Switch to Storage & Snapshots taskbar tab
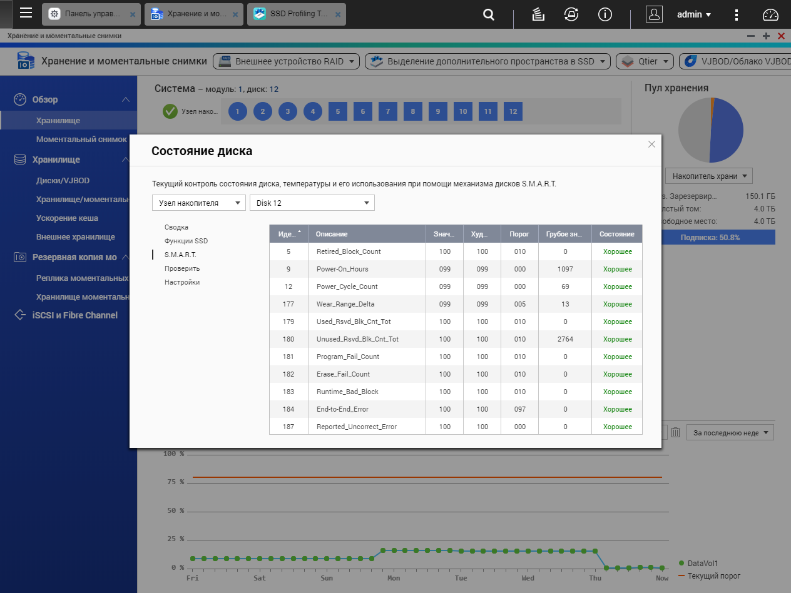 194,14
